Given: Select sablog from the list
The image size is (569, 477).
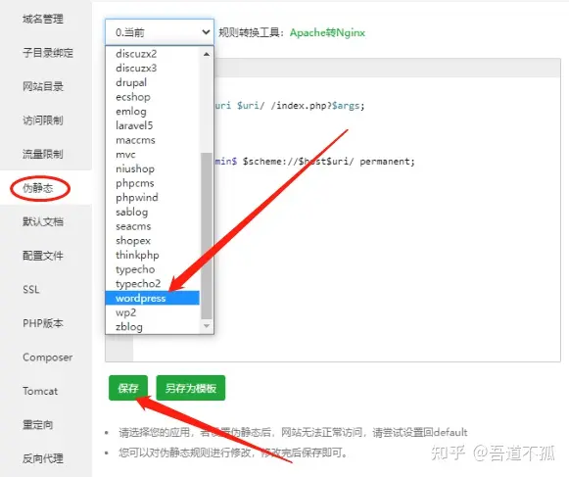Looking at the screenshot, I should (153, 212).
